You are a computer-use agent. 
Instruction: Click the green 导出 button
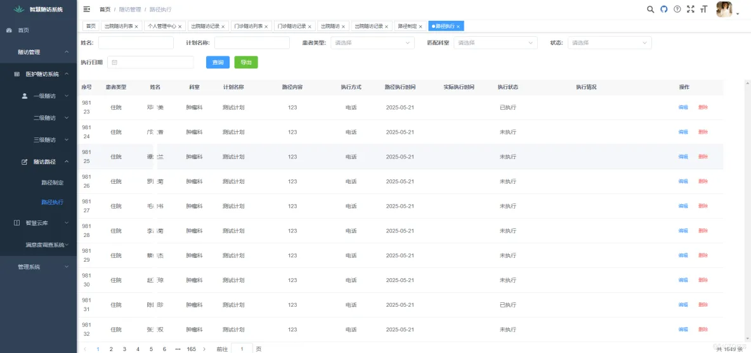(246, 62)
